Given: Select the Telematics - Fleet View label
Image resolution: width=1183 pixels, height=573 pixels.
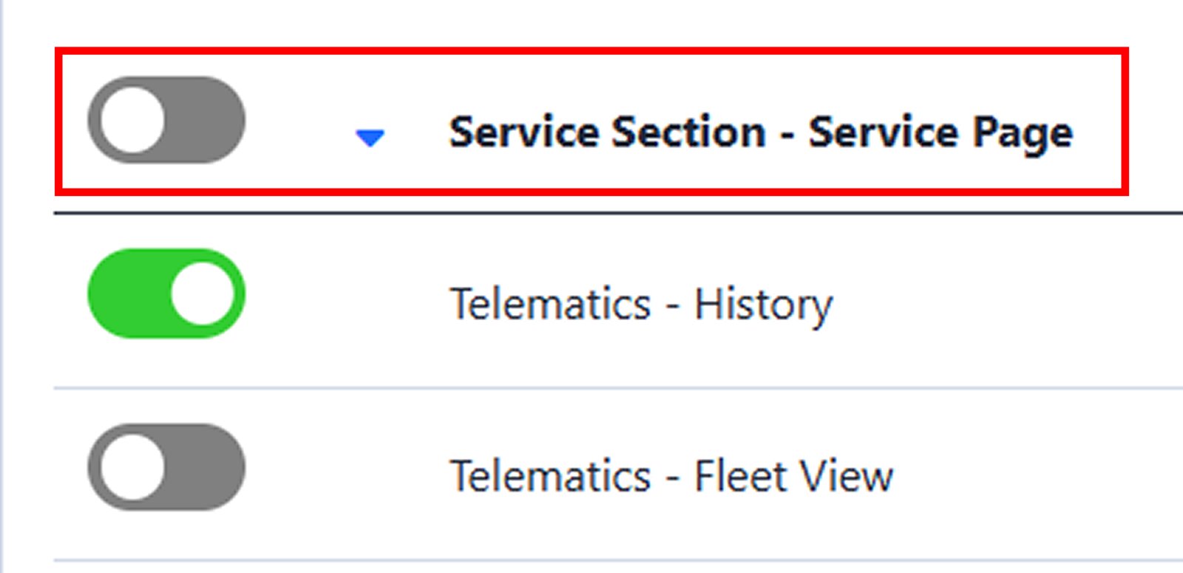Looking at the screenshot, I should 671,476.
